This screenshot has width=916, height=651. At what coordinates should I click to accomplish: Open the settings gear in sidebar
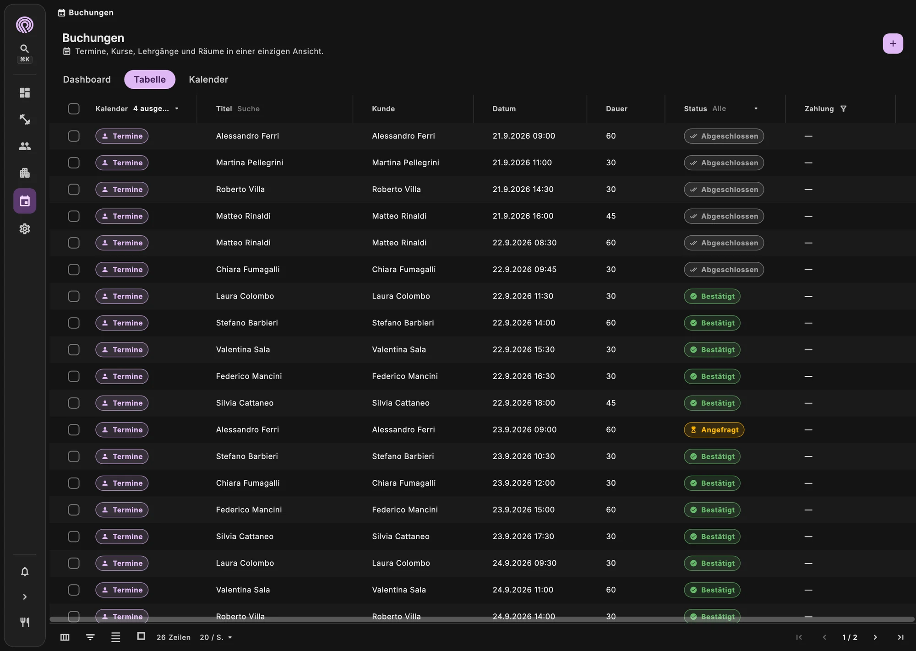(25, 228)
